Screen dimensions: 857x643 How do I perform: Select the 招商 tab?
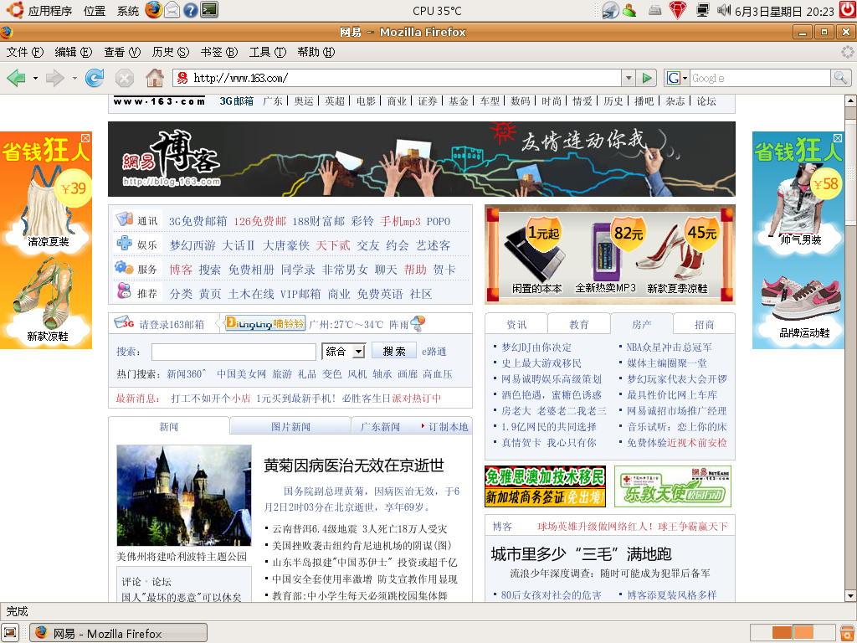point(704,324)
